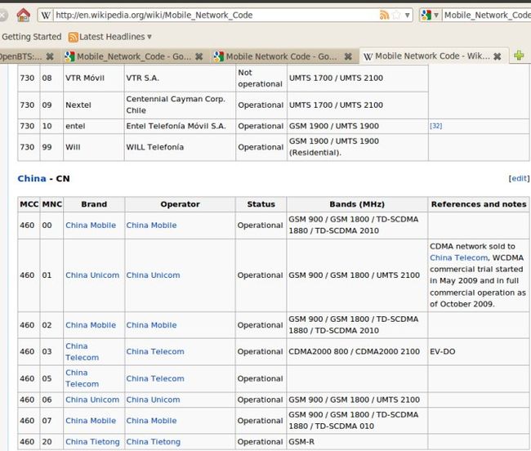Close the OpenBTS tab

(50, 56)
